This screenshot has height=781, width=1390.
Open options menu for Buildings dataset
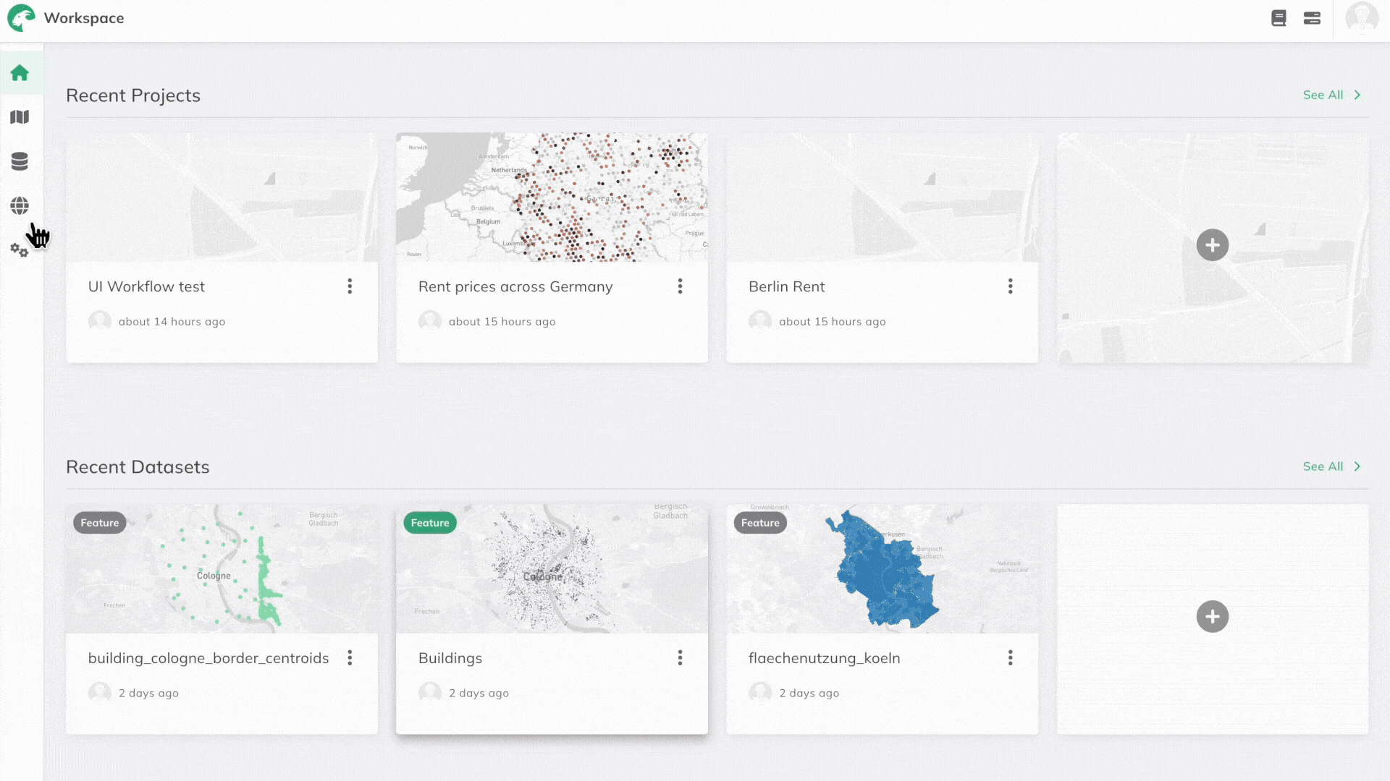tap(680, 657)
